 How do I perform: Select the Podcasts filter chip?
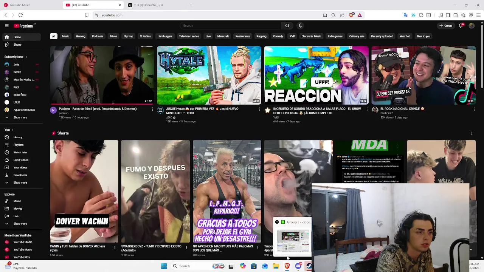point(98,36)
